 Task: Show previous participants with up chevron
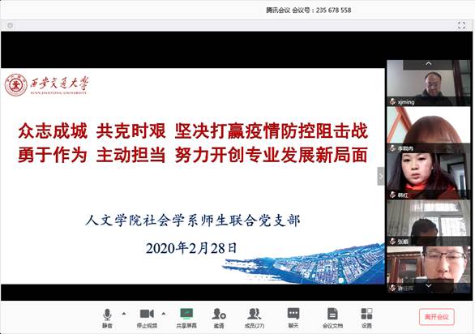[x=428, y=63]
